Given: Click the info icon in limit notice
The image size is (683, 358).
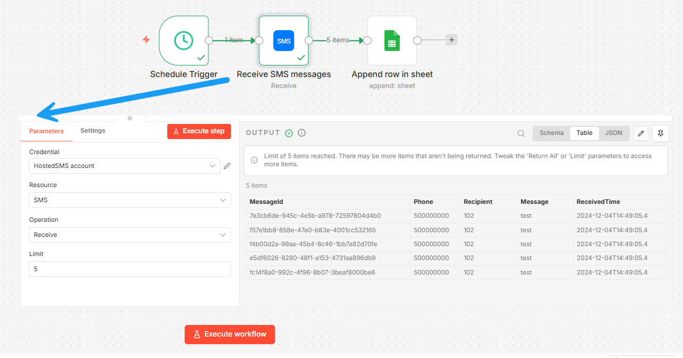Looking at the screenshot, I should click(x=254, y=160).
